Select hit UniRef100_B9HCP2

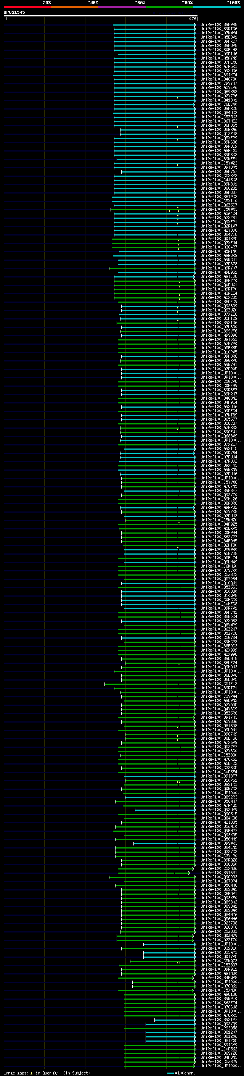tap(219, 642)
